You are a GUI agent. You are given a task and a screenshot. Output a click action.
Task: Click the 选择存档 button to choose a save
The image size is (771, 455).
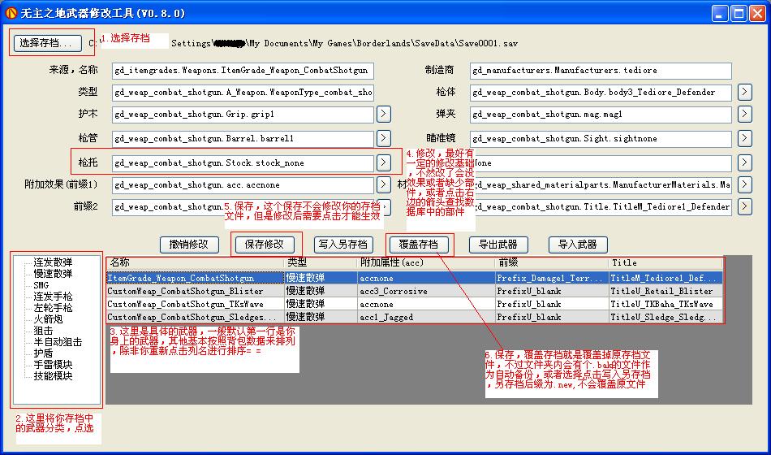[45, 42]
